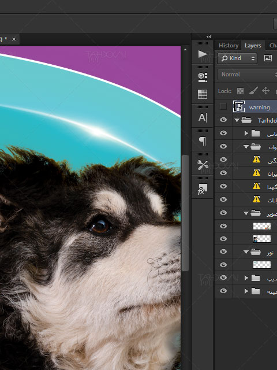277x370 pixels.
Task: Show the hidden warning layer
Action: [223, 106]
